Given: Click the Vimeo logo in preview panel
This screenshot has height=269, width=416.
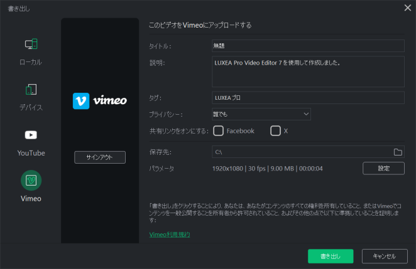Looking at the screenshot, I should (100, 101).
